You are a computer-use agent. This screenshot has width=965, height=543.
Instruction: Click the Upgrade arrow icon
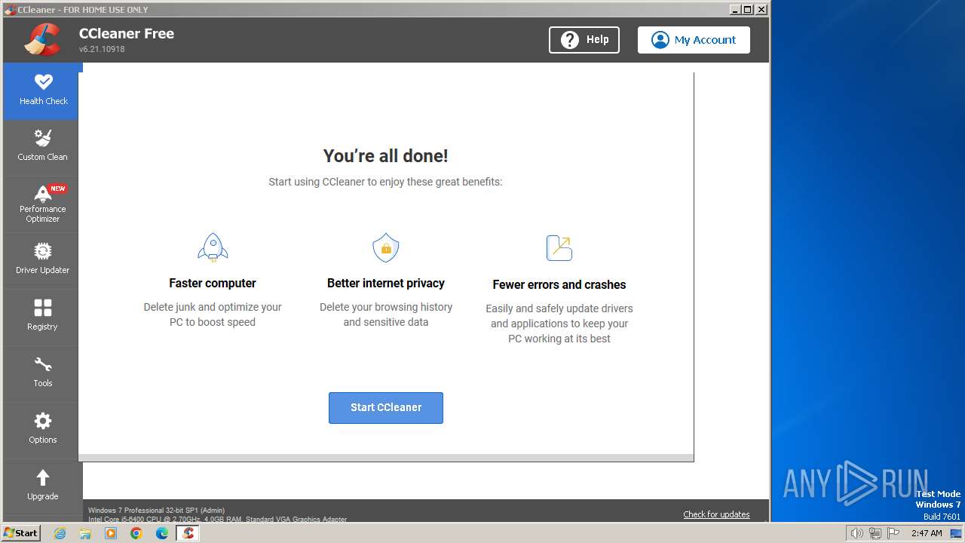(43, 477)
